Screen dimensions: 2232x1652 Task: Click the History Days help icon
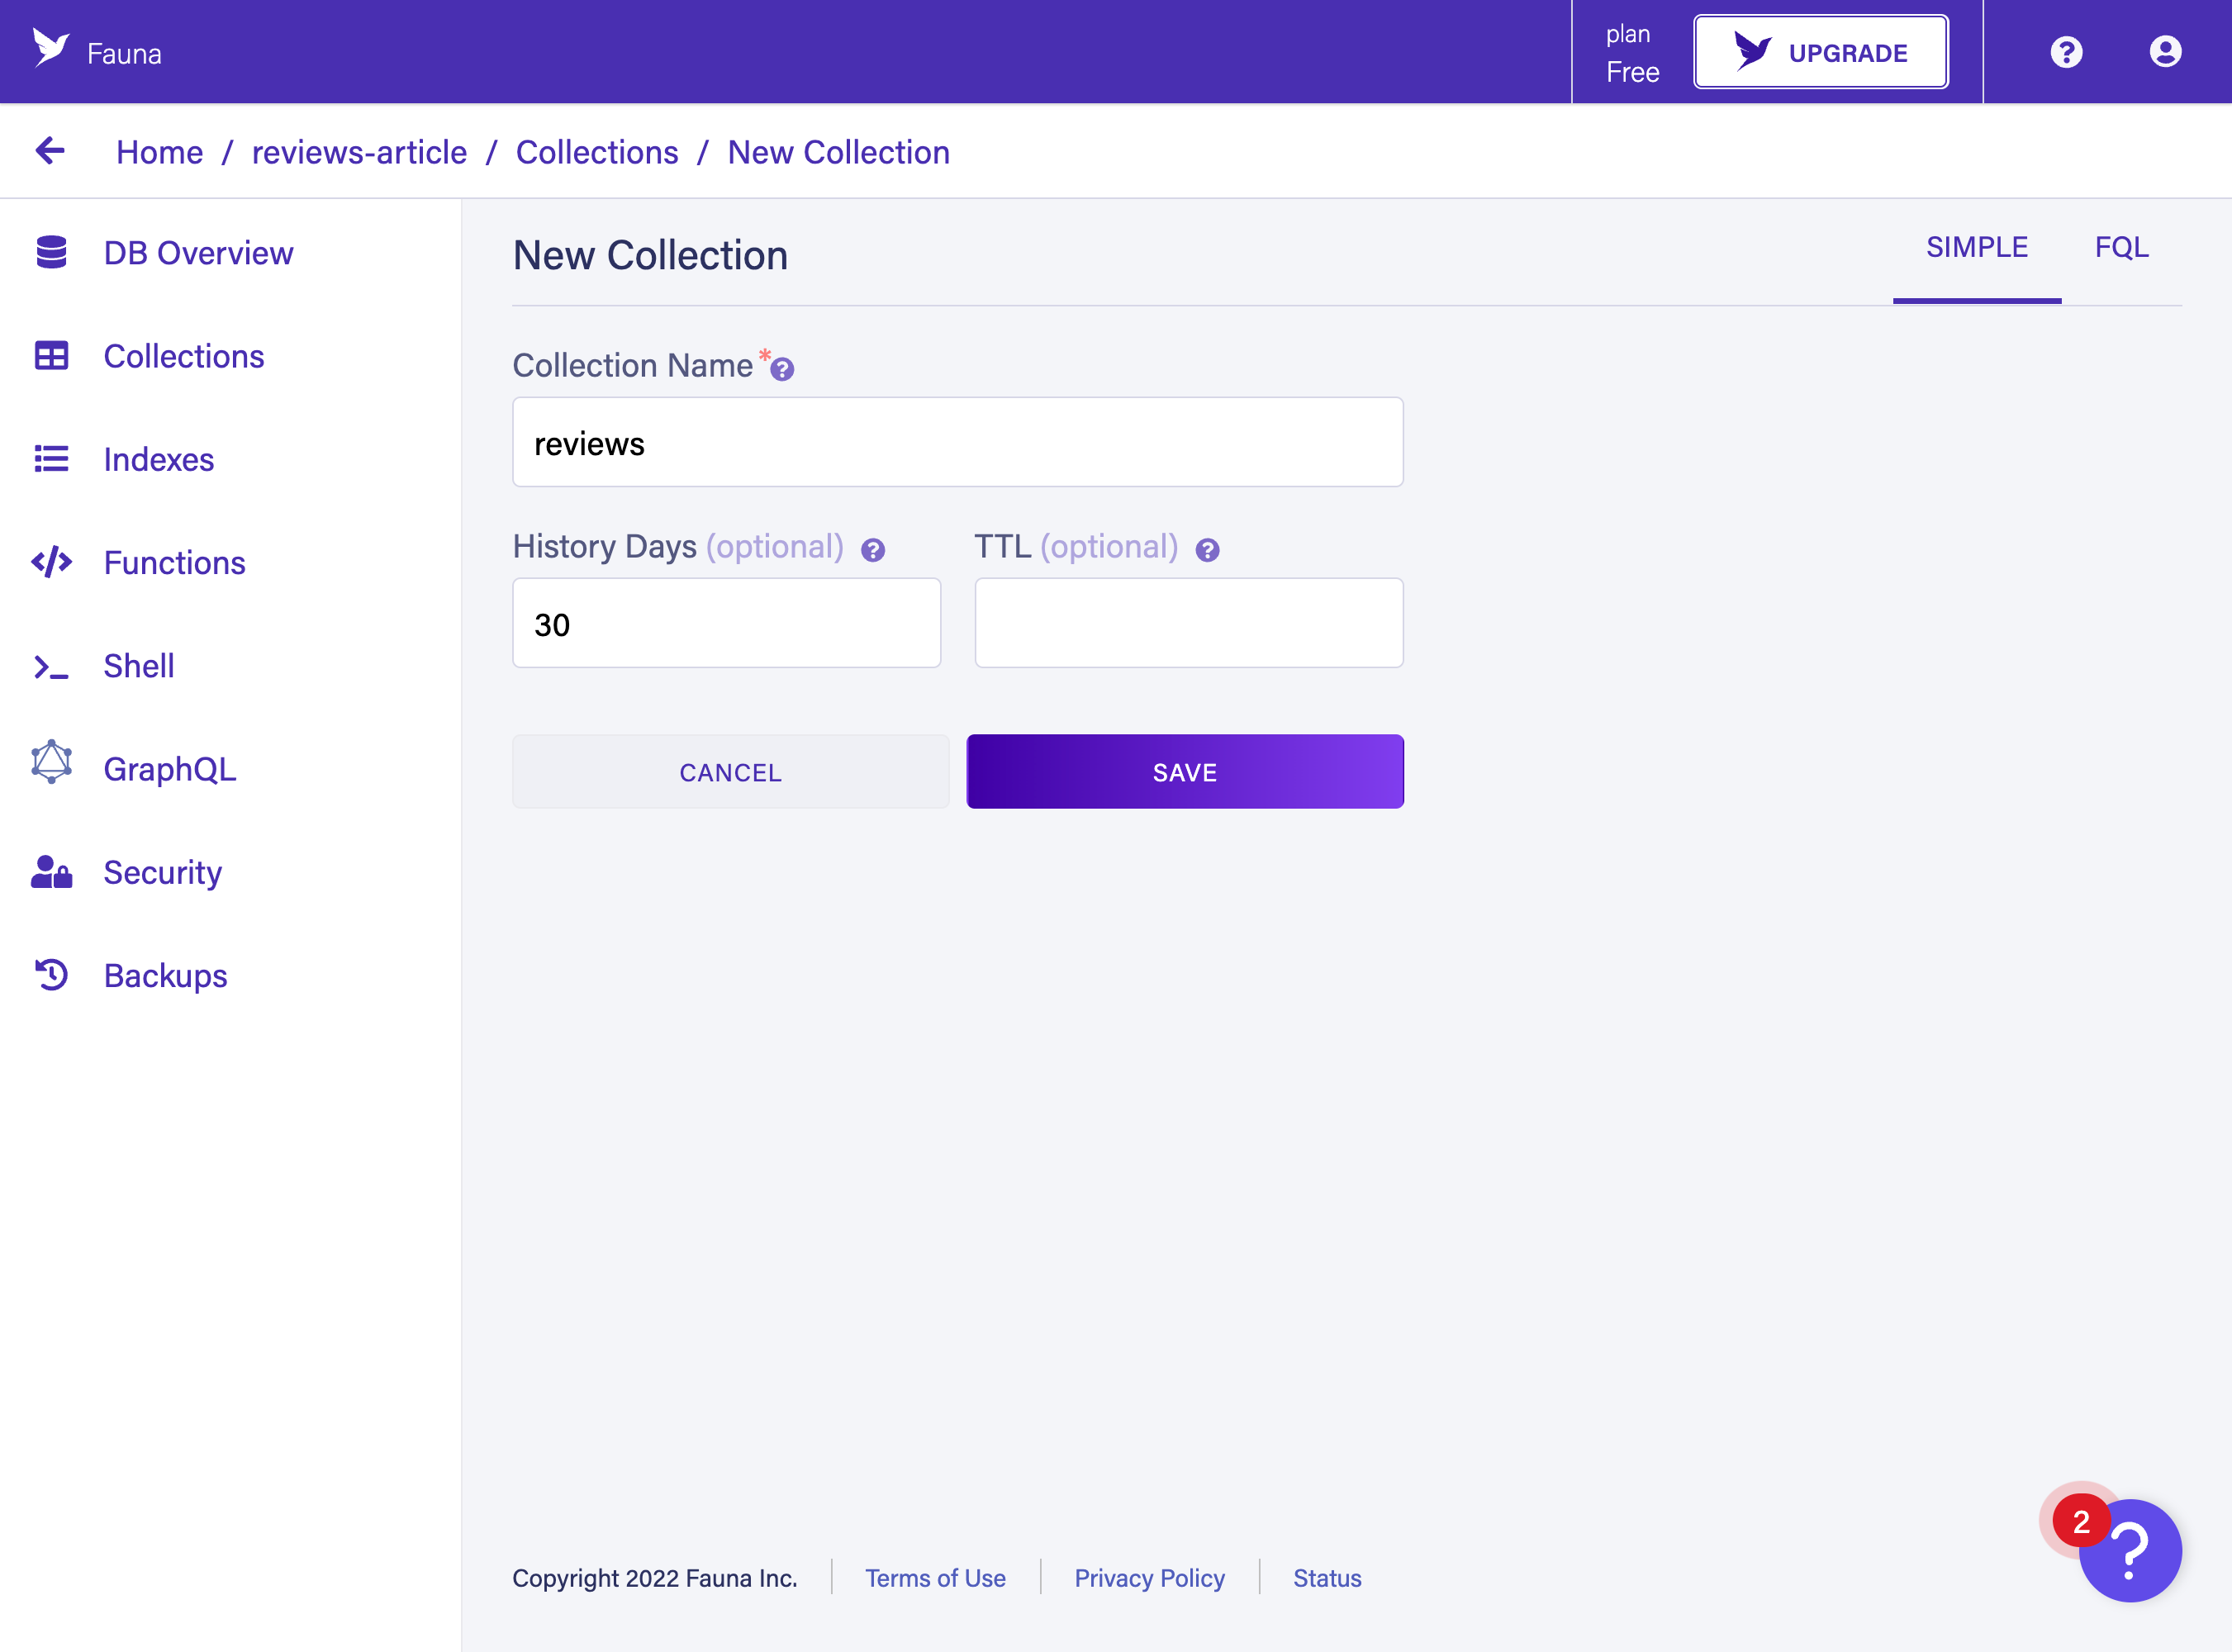click(873, 550)
